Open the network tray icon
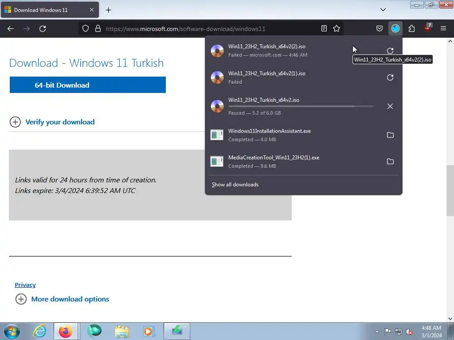454x340 pixels. click(x=399, y=332)
